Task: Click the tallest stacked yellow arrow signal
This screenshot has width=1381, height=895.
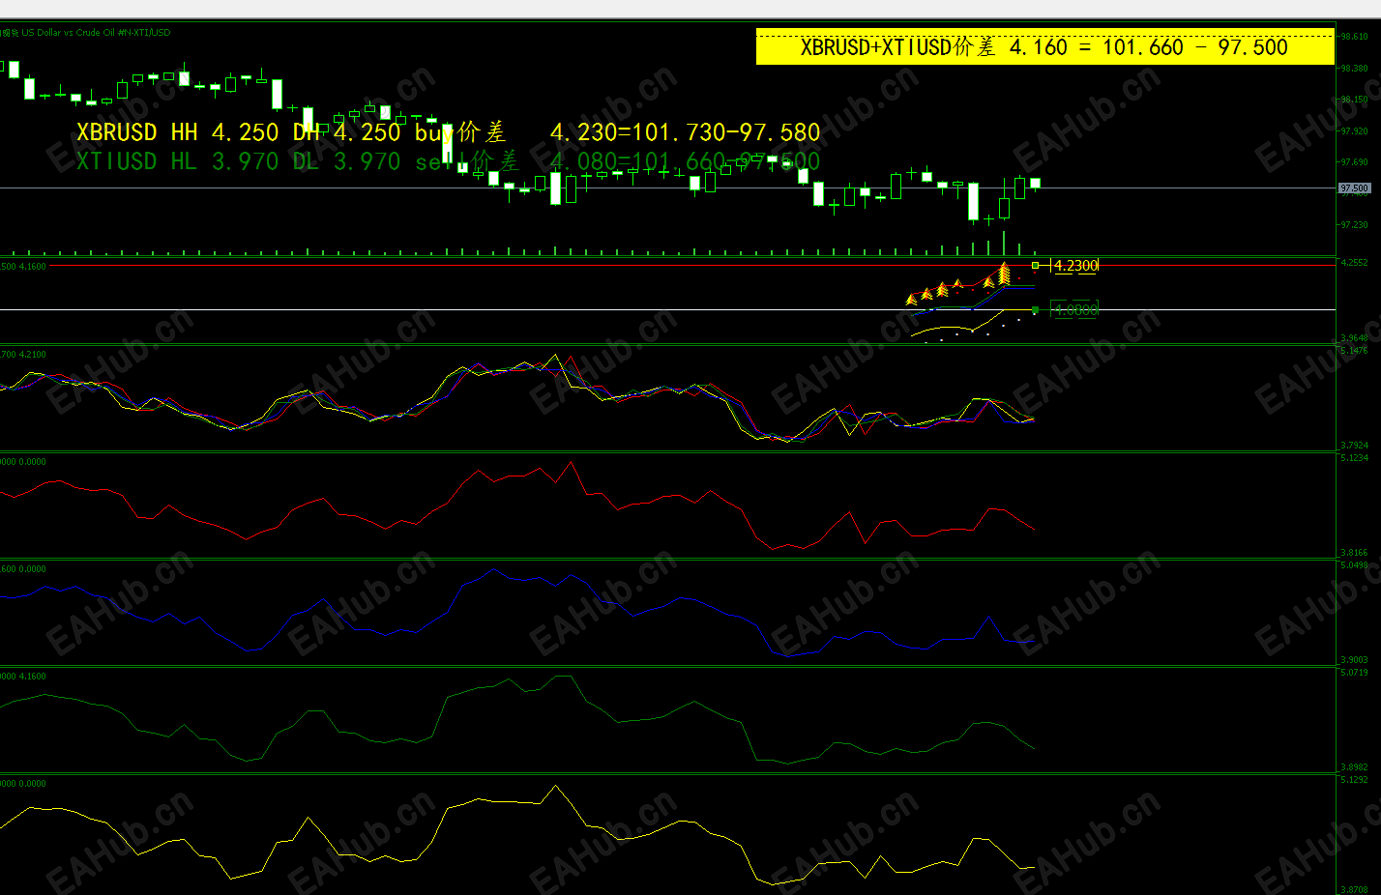Action: [1004, 274]
